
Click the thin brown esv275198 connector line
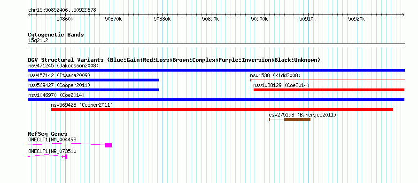click(x=277, y=119)
